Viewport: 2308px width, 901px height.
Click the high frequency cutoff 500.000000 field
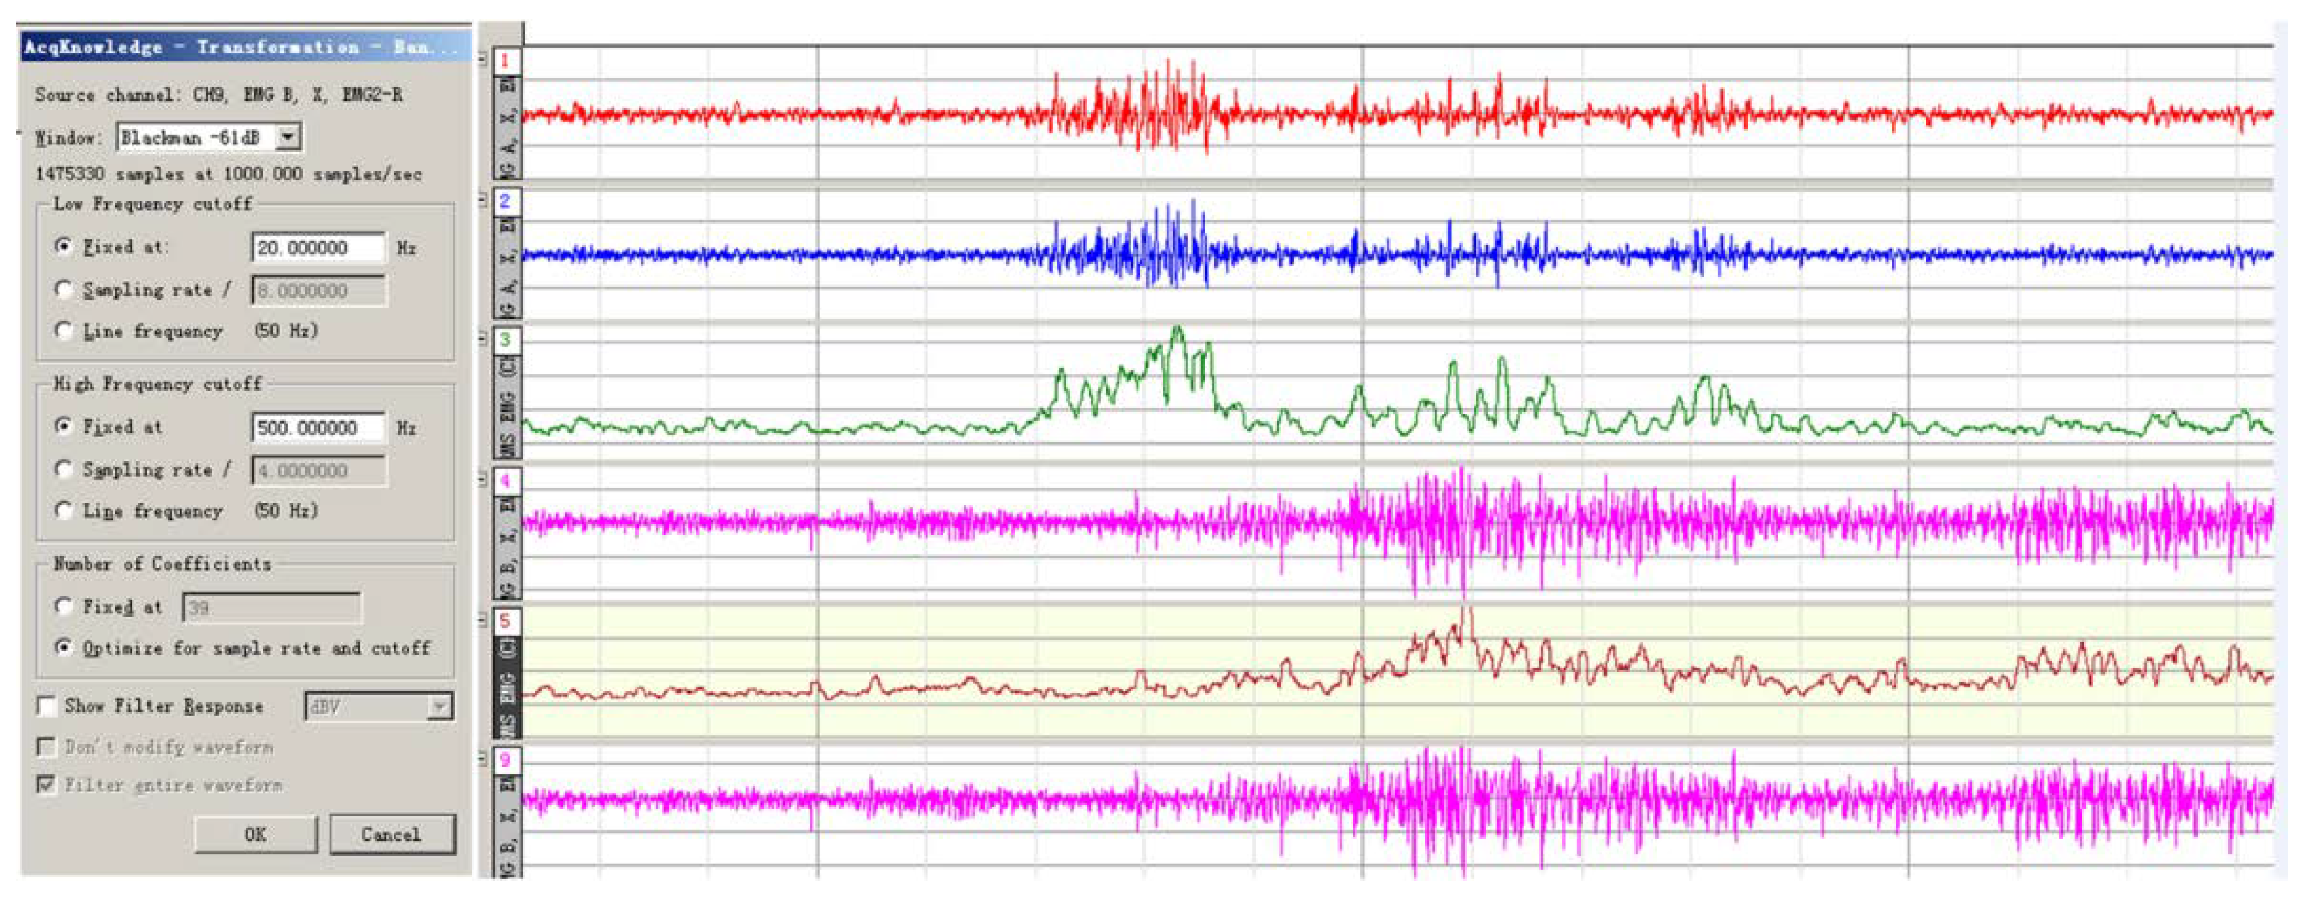pyautogui.click(x=318, y=428)
